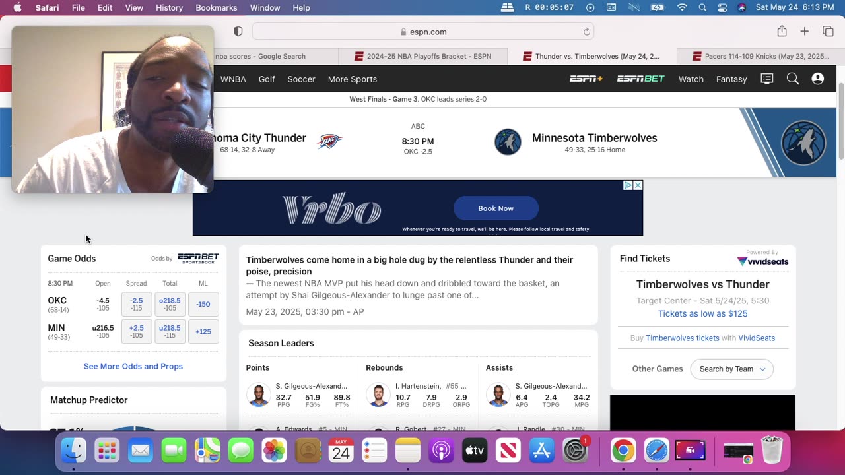Switch to nba scores Google Search tab

(260, 56)
